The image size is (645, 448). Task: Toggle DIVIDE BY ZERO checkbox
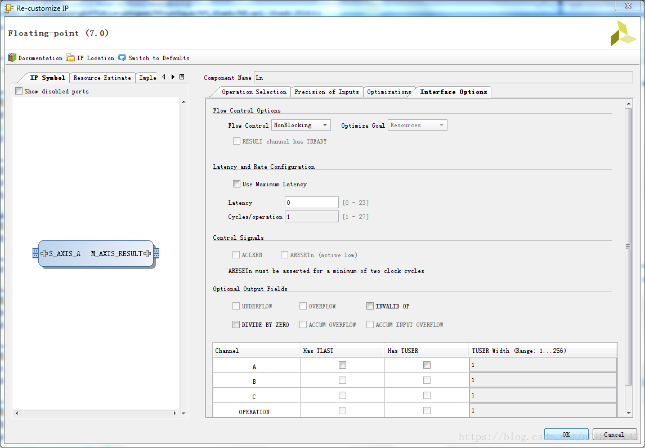(236, 325)
